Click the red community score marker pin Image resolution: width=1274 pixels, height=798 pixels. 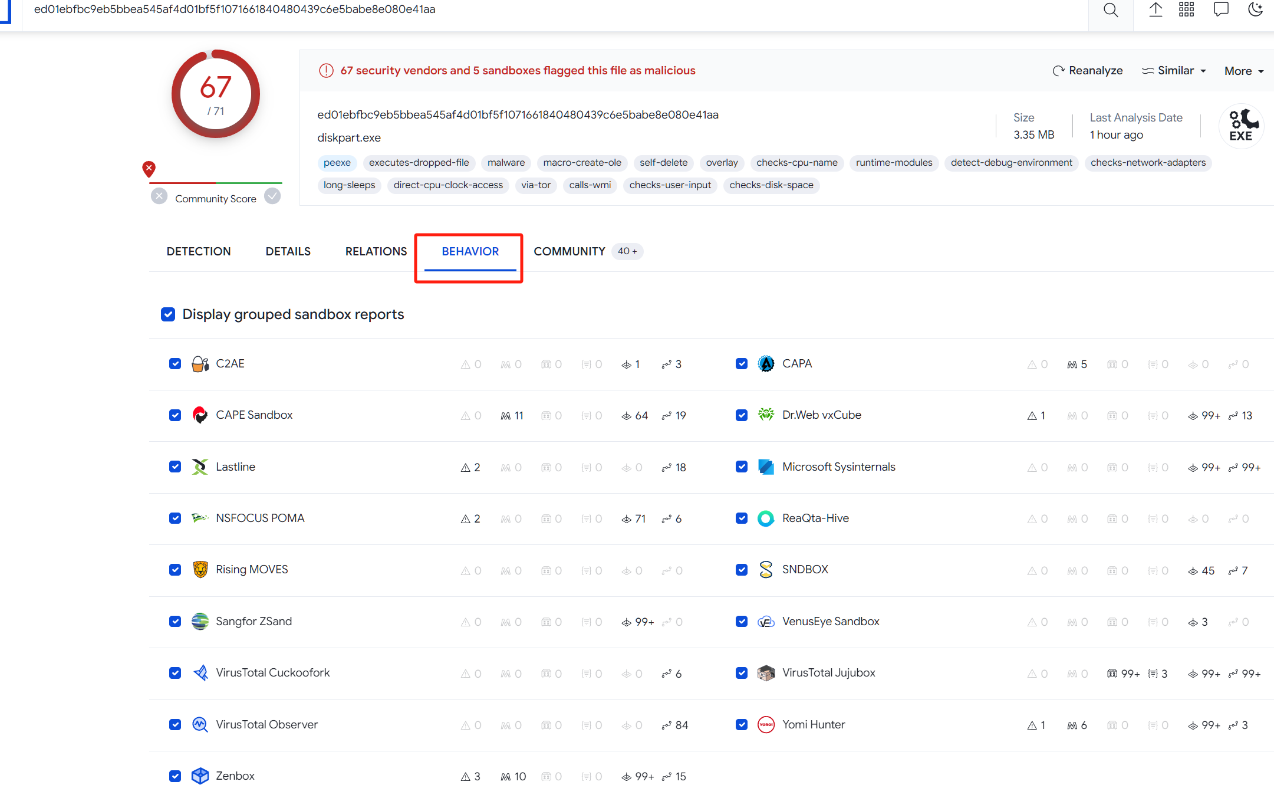coord(149,169)
